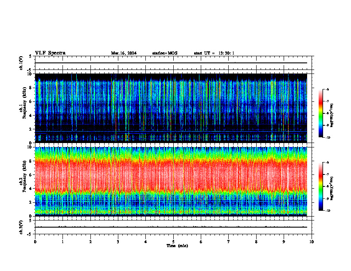
Task: Click the "Time (min)" axis label
Action: 177,246
